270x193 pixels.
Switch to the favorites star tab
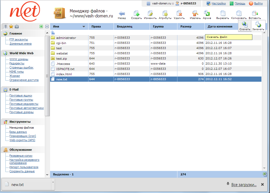tap(11, 26)
